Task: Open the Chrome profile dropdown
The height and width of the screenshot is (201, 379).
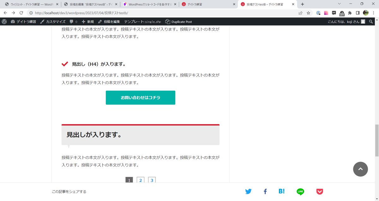Action: (x=365, y=14)
